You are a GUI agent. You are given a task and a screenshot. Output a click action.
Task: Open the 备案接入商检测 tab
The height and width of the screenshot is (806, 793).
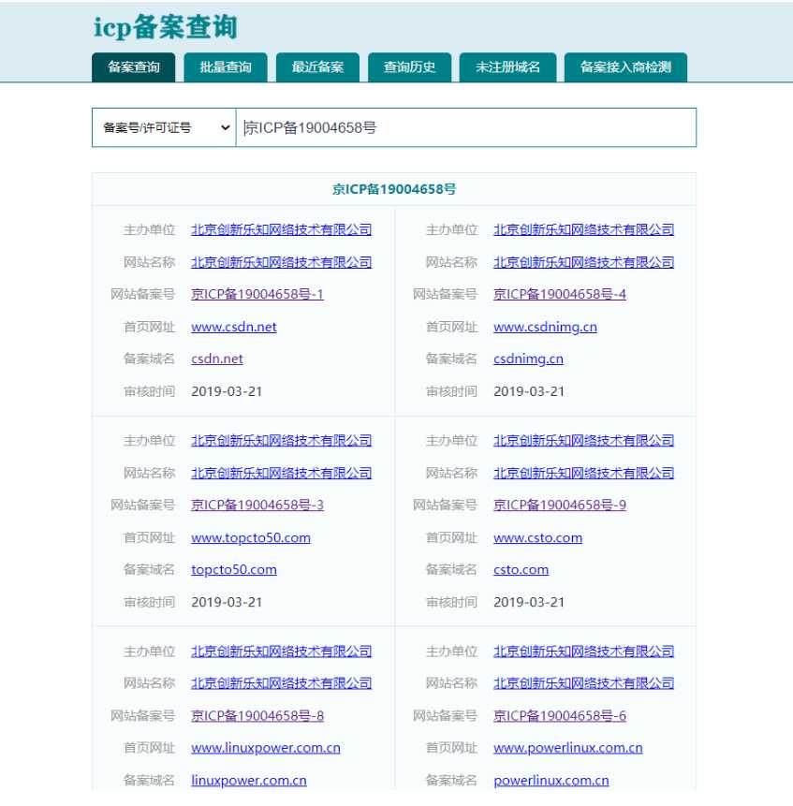pyautogui.click(x=625, y=66)
